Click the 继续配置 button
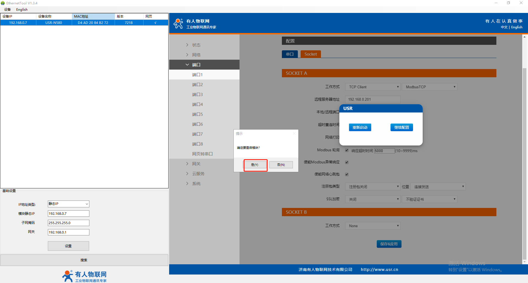 pos(402,127)
